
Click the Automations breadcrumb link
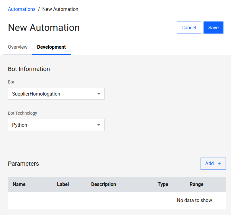pos(22,9)
